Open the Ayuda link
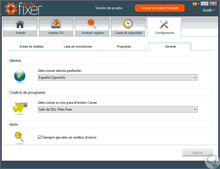This screenshot has height=169, width=220. click(207, 10)
